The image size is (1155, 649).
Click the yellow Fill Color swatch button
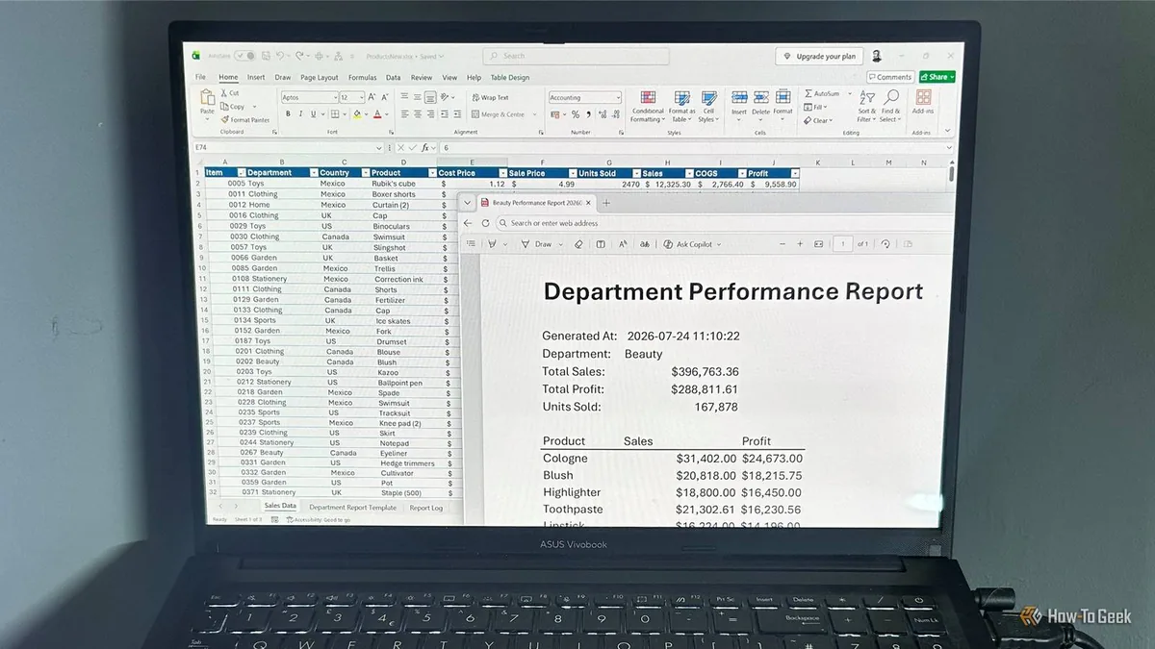356,114
